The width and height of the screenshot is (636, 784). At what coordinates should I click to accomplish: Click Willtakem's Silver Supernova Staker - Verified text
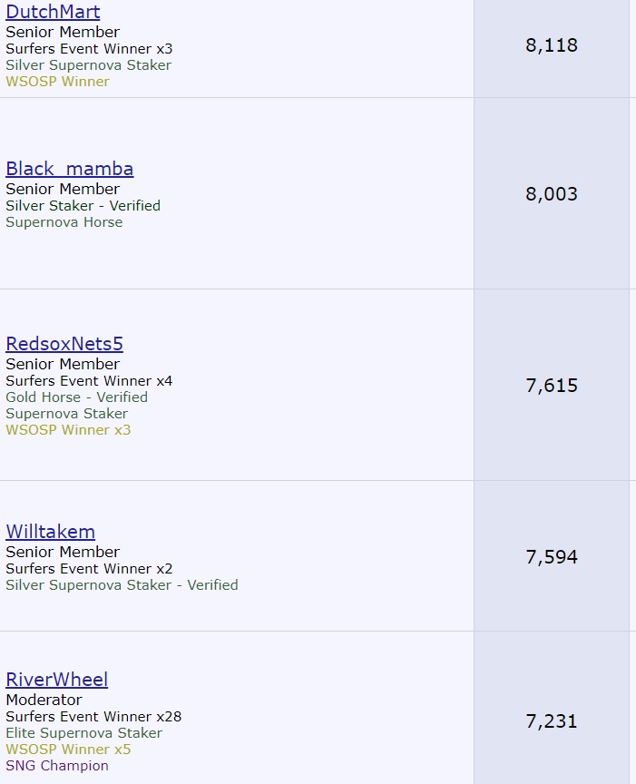(x=122, y=585)
